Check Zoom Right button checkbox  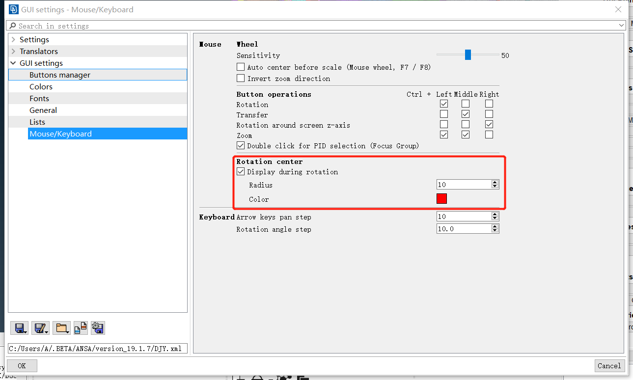point(489,135)
